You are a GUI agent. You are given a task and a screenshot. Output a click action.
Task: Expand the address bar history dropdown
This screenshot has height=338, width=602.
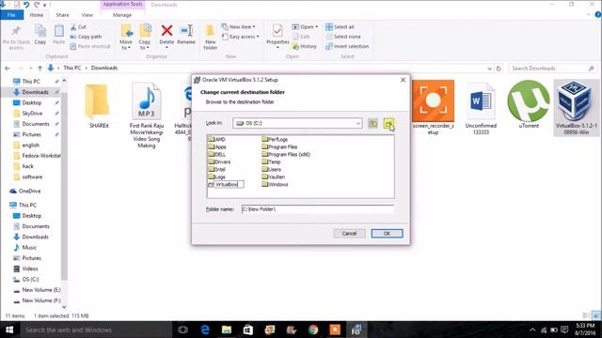point(489,69)
